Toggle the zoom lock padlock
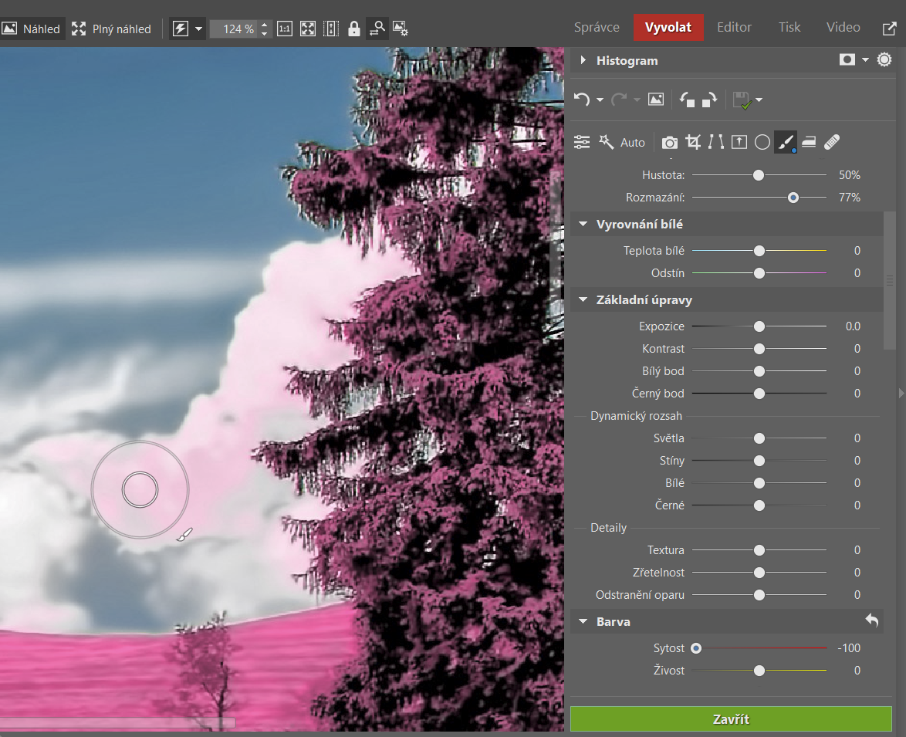906x737 pixels. 354,29
